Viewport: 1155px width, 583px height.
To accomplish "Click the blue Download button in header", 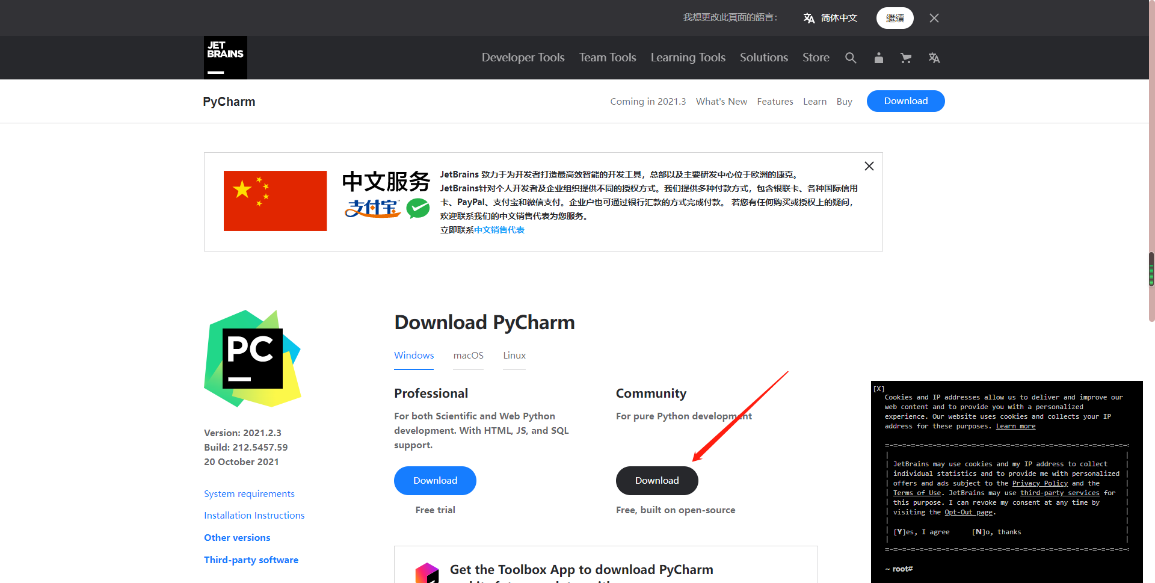I will tap(906, 101).
